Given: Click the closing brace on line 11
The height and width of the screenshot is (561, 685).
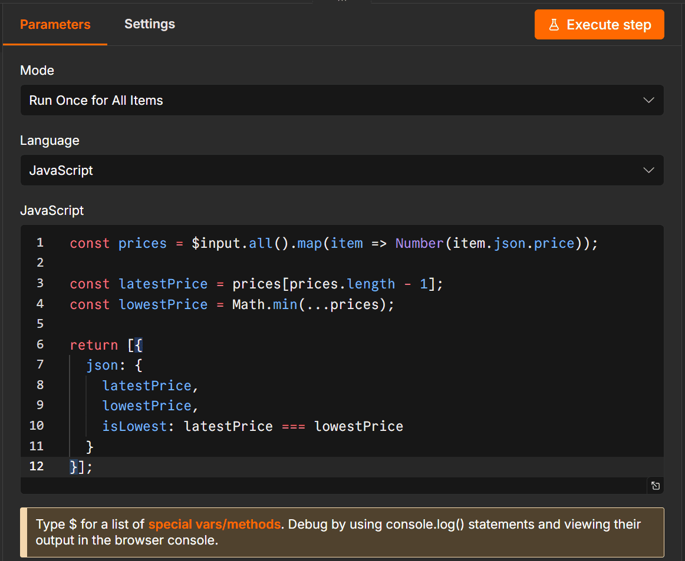Looking at the screenshot, I should point(90,447).
